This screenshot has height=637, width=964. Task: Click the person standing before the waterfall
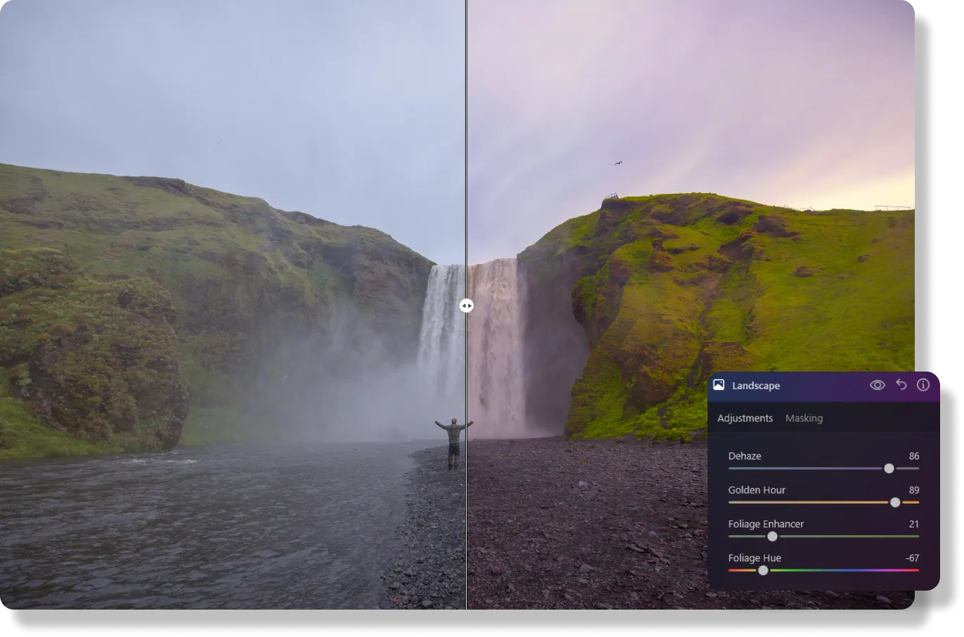tap(454, 442)
